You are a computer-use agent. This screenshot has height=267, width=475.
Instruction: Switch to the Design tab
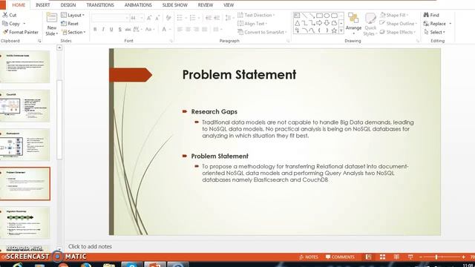click(68, 5)
